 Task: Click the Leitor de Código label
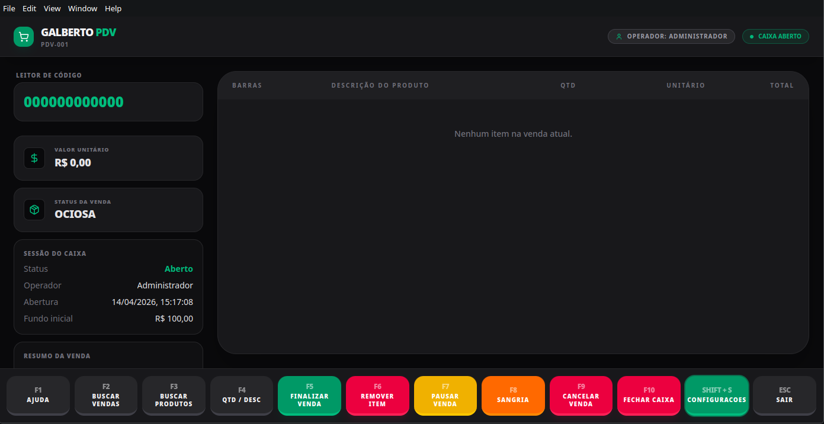tap(49, 75)
